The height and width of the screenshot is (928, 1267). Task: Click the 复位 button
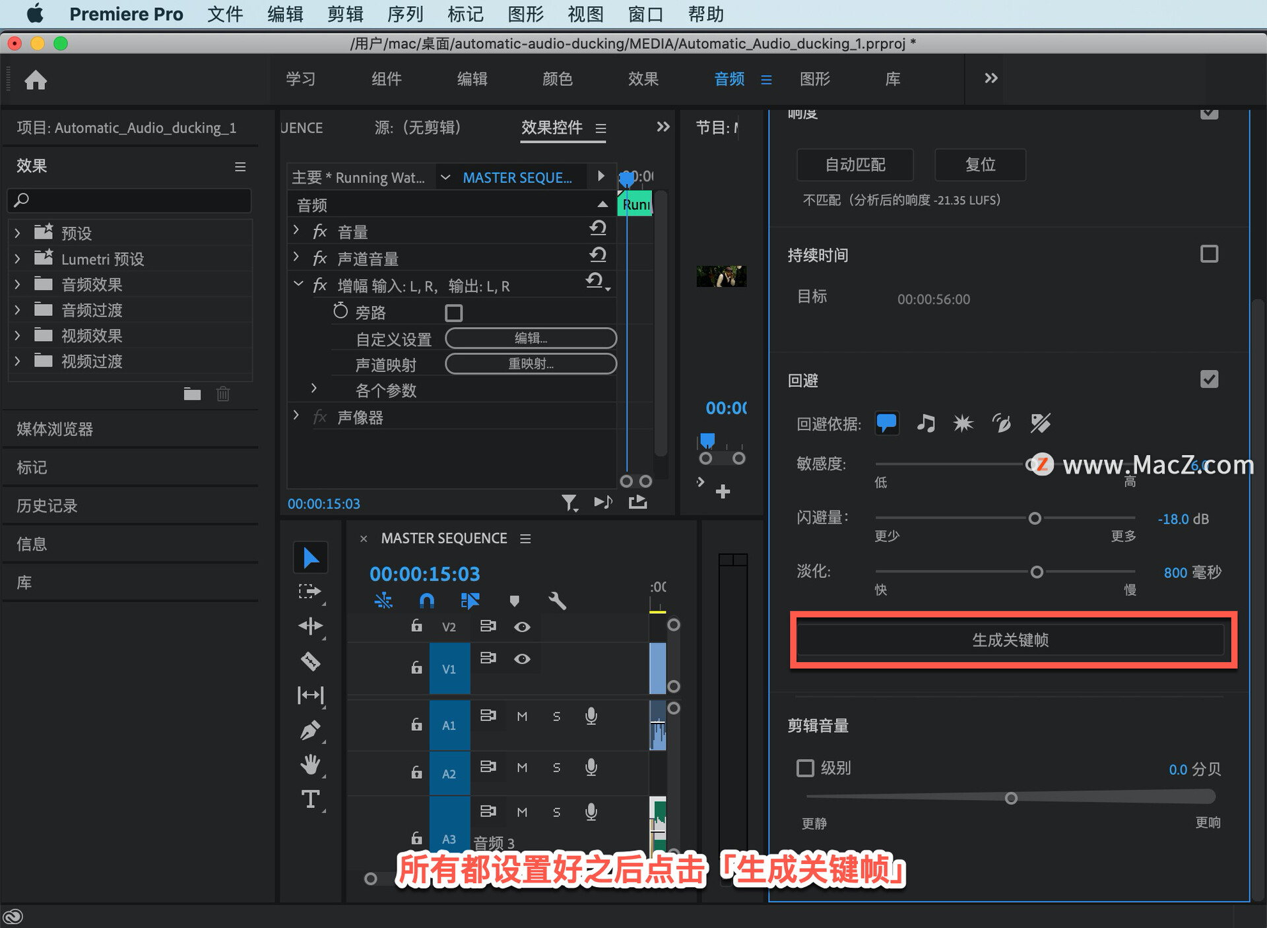[980, 164]
